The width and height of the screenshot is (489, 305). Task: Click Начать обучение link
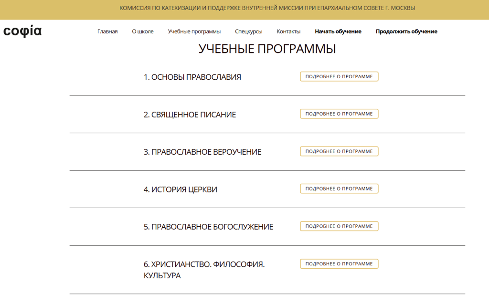tap(338, 32)
